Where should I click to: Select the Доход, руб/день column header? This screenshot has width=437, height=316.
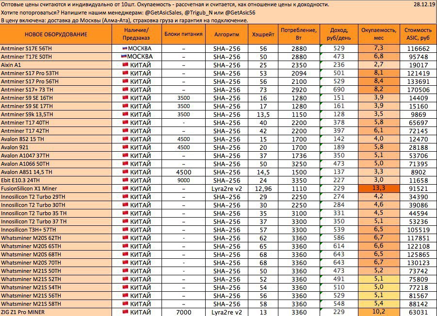[x=339, y=34]
